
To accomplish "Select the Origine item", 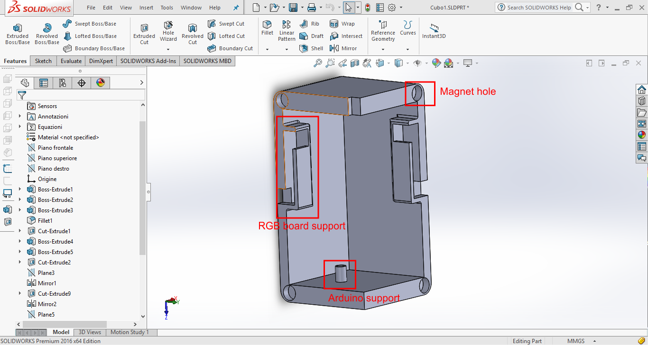I will [x=47, y=179].
